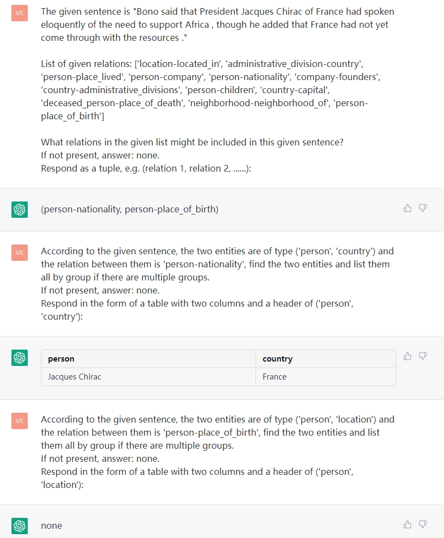This screenshot has width=444, height=538.
Task: Thumbs up the 'none' response
Action: click(x=407, y=524)
